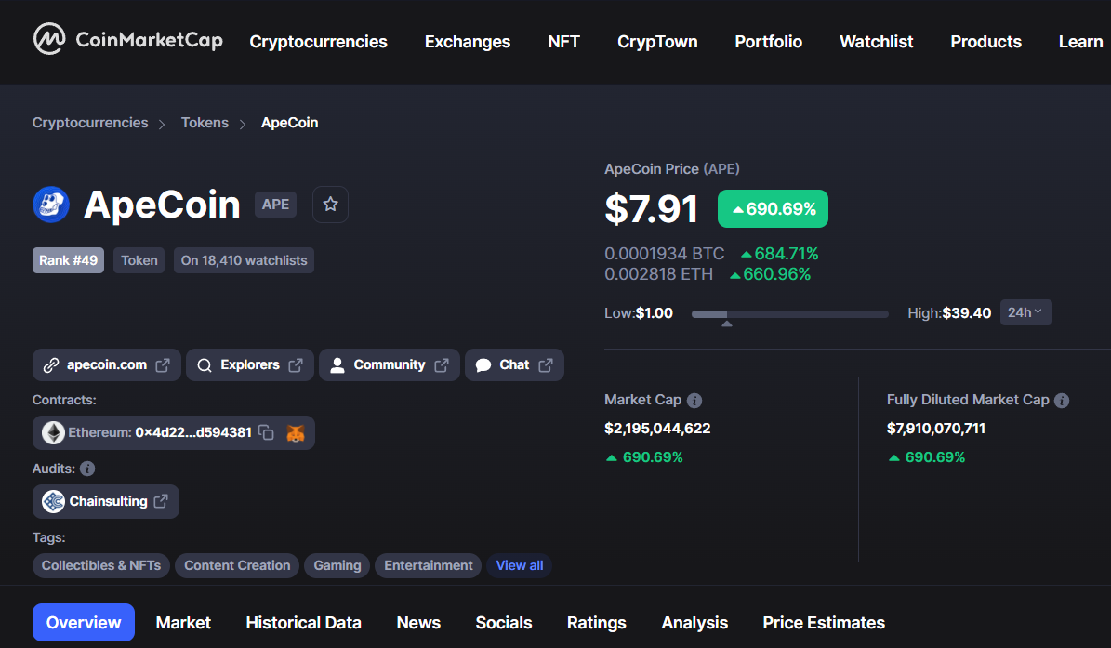This screenshot has height=648, width=1111.
Task: Click the $7,910,070,711 fully diluted value
Action: [936, 429]
